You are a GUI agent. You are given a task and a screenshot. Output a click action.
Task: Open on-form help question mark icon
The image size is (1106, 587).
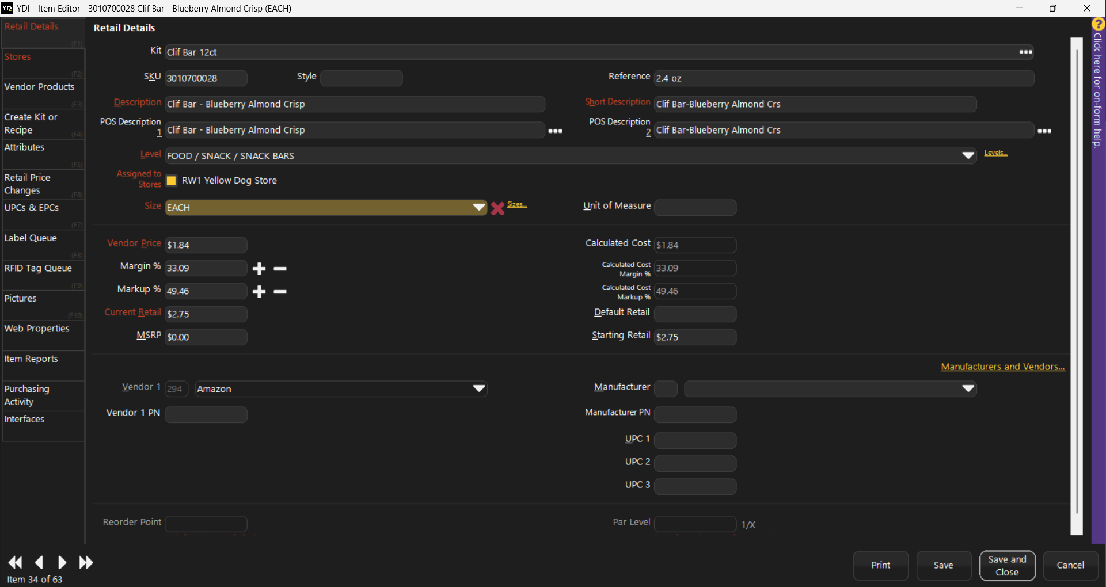pos(1098,24)
